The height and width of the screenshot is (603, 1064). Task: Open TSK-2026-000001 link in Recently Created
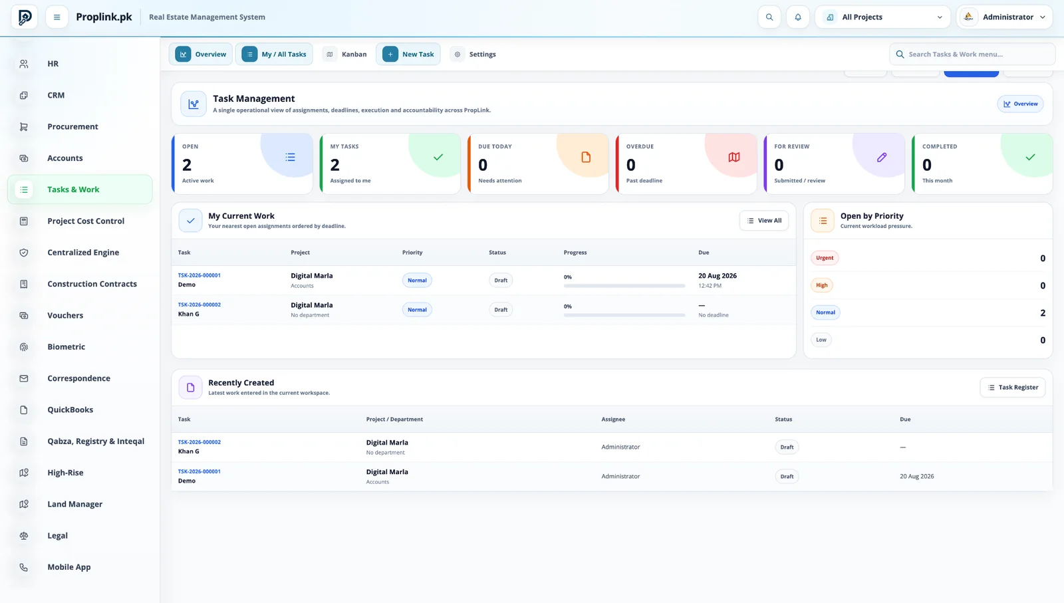pyautogui.click(x=199, y=471)
